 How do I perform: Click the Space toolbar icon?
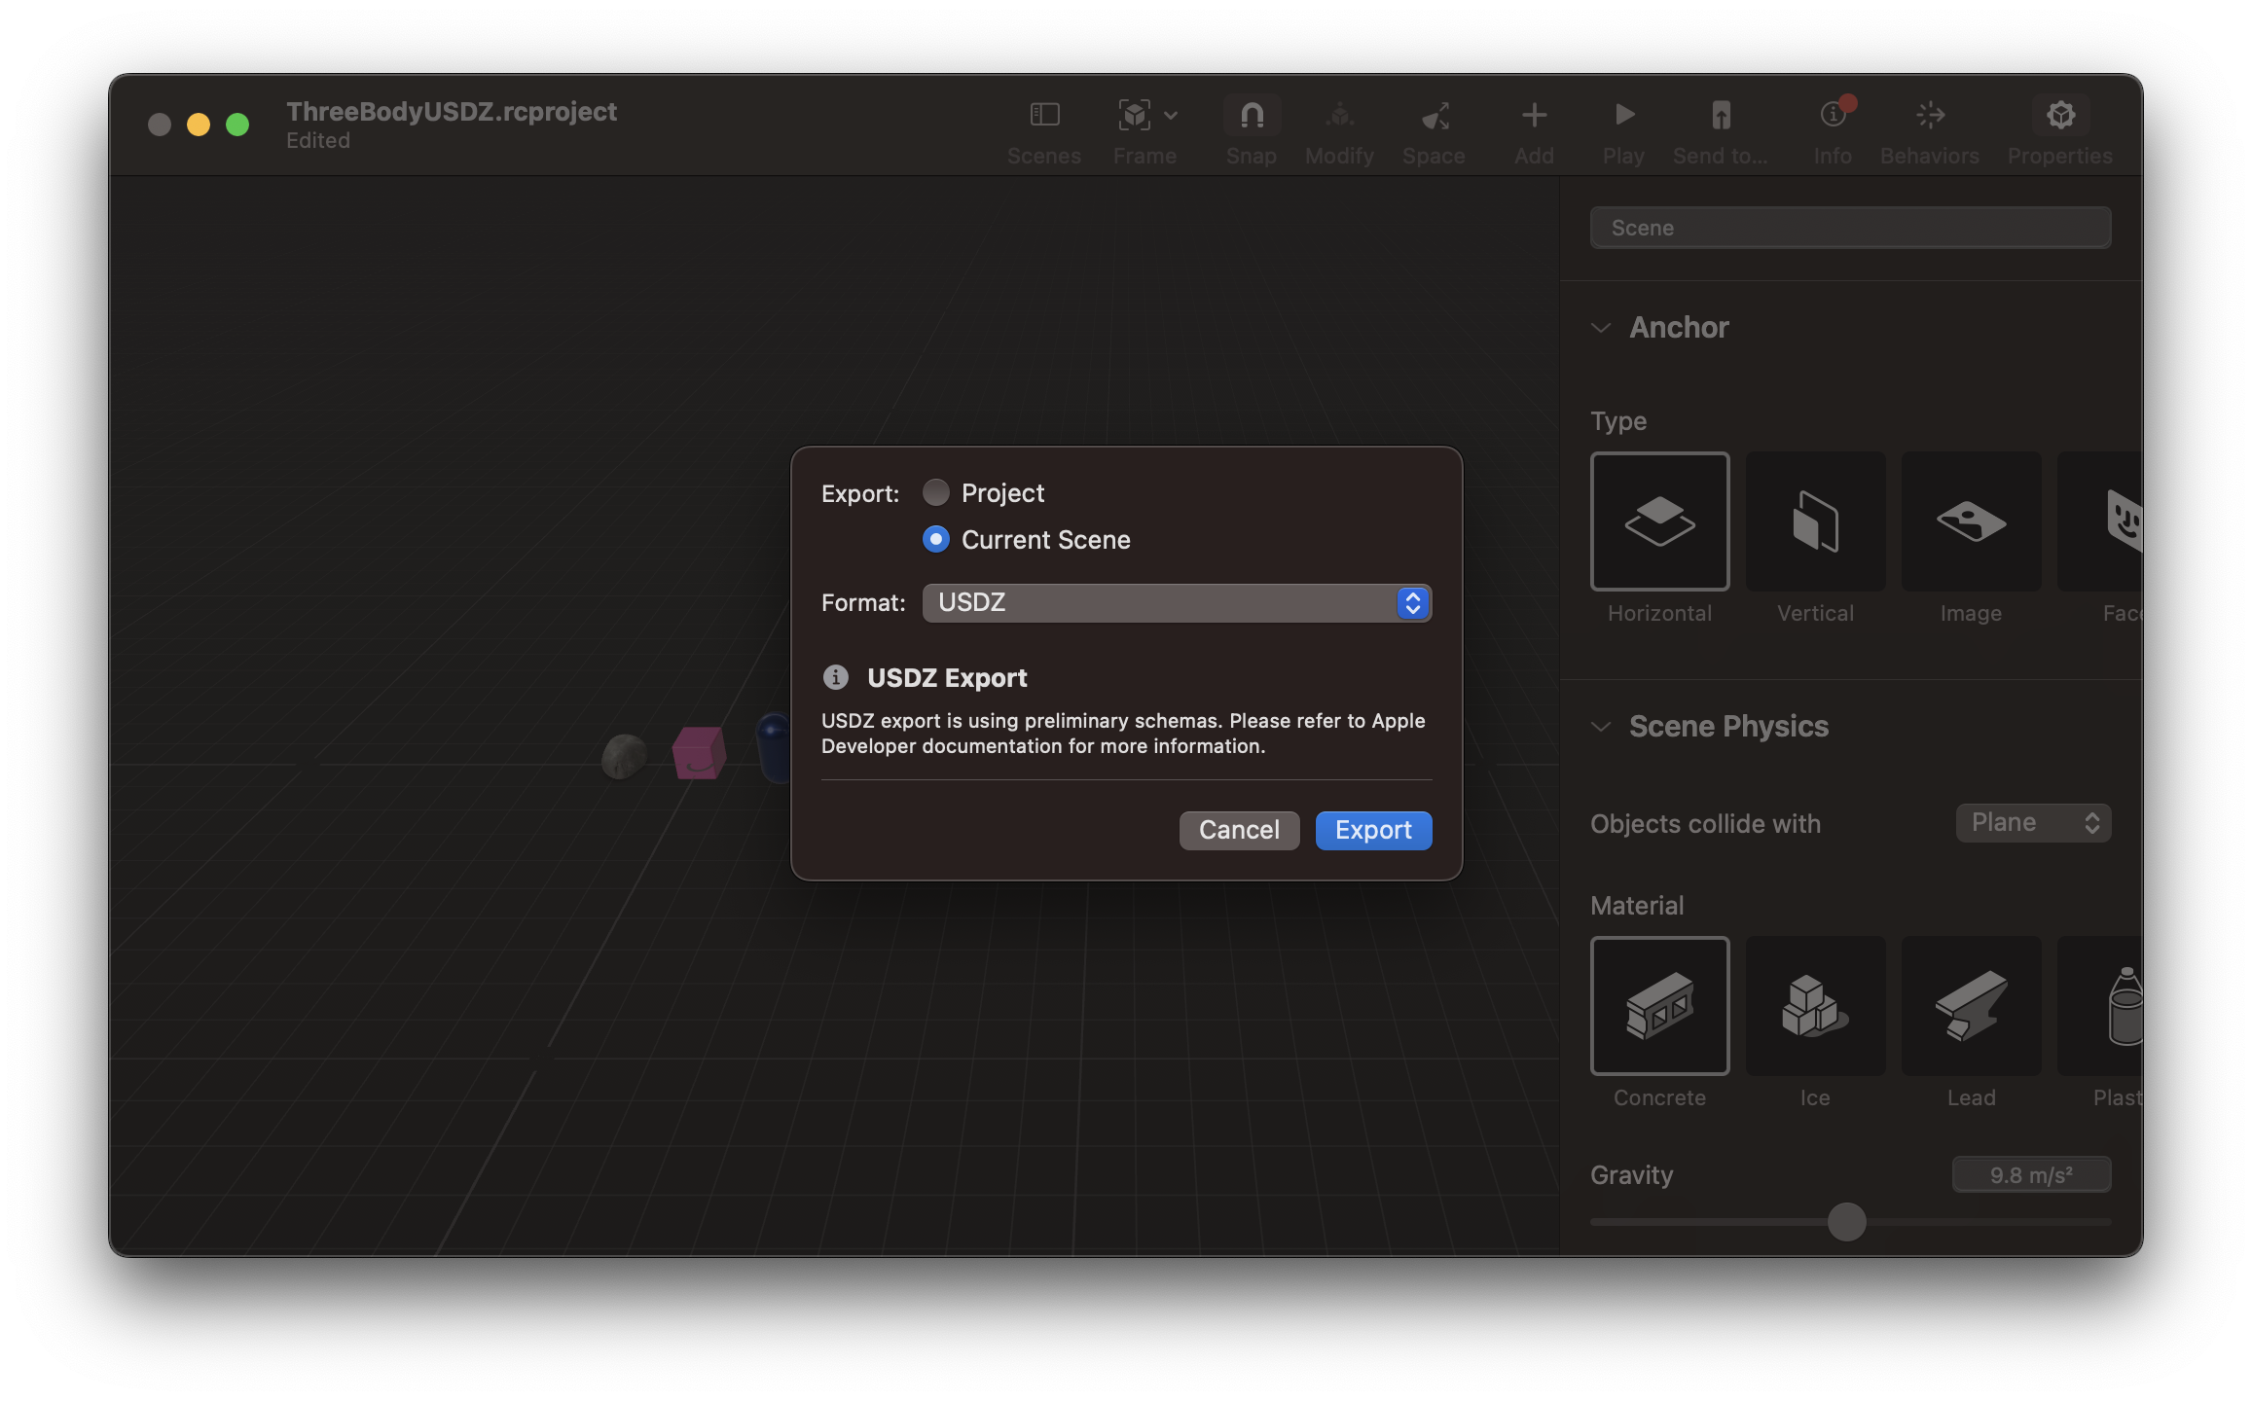pos(1435,116)
